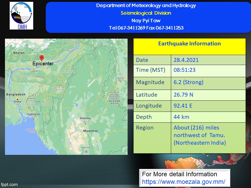The width and height of the screenshot is (251, 188).
Task: Click the "Region" label cell
Action: [152, 138]
